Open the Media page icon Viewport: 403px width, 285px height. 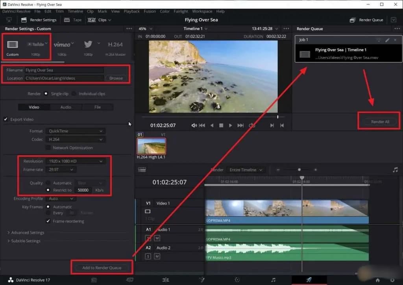pyautogui.click(x=94, y=280)
